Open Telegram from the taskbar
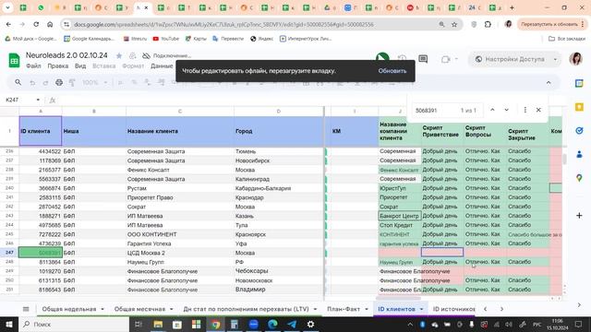591x332 pixels. pyautogui.click(x=292, y=324)
